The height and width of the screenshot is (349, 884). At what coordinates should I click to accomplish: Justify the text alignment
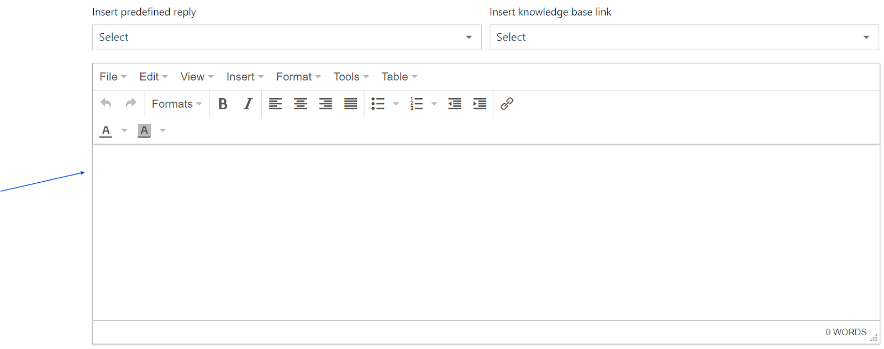tap(351, 104)
